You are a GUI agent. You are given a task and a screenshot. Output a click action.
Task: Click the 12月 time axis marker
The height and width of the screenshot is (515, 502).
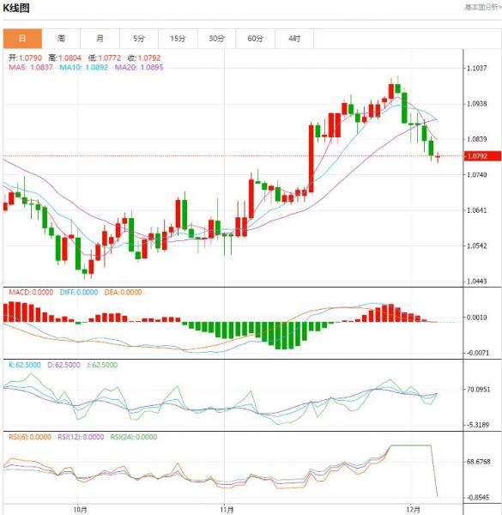click(414, 510)
